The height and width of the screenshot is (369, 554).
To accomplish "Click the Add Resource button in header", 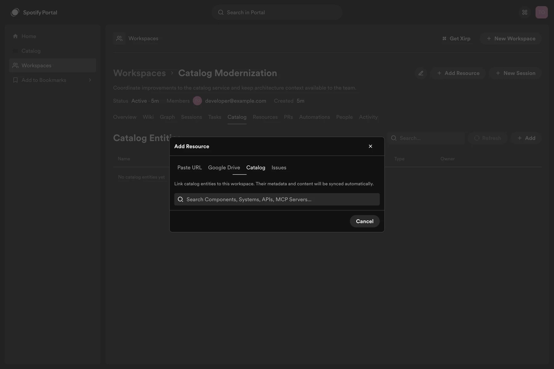I will pyautogui.click(x=458, y=73).
